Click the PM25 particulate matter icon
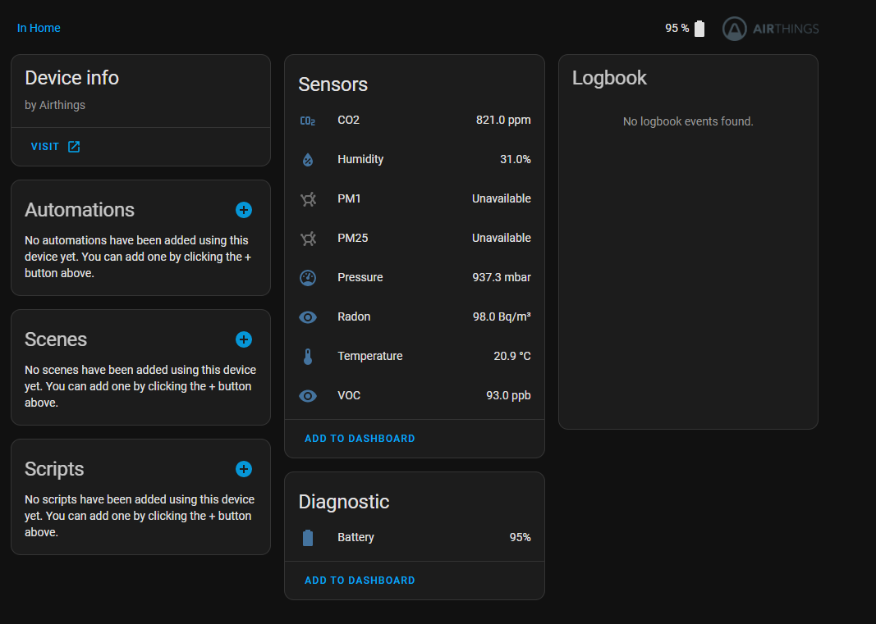The width and height of the screenshot is (876, 624). [x=307, y=238]
